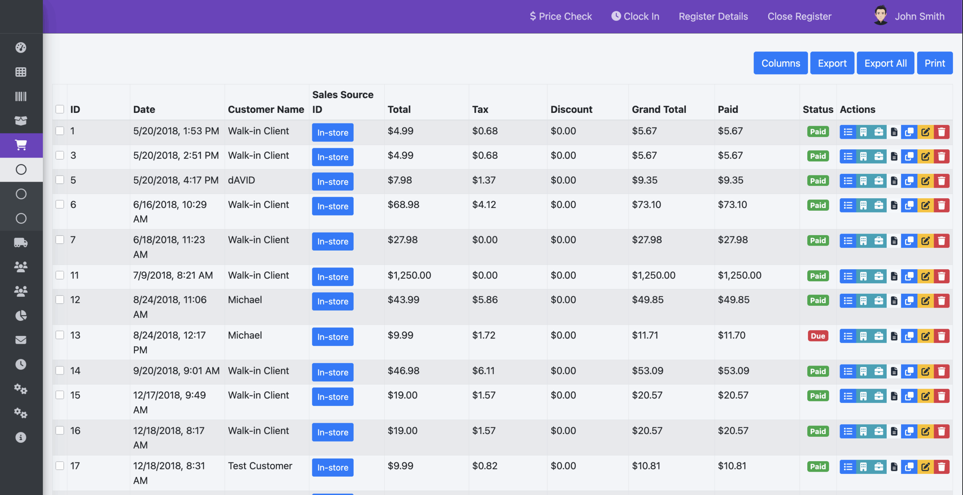Tick the checkbox for sale ID 6
This screenshot has width=963, height=495.
[60, 204]
